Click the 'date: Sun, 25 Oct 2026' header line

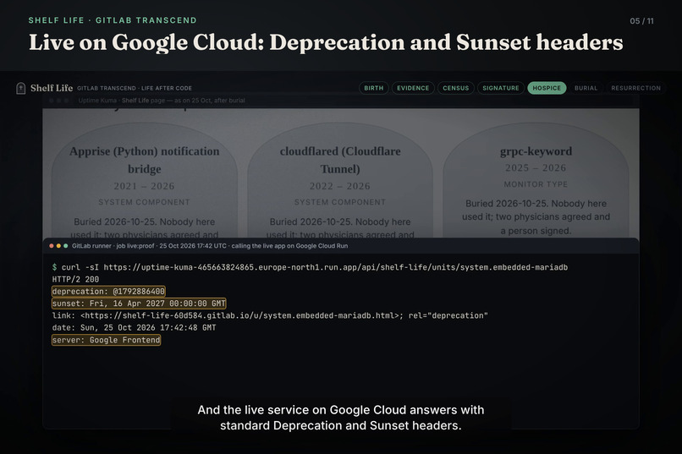tap(134, 327)
